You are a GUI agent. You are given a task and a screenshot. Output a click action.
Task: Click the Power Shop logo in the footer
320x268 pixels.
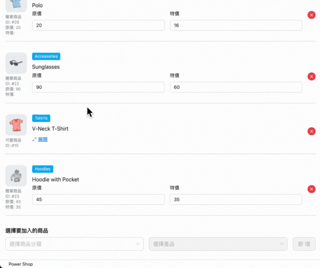(20, 264)
